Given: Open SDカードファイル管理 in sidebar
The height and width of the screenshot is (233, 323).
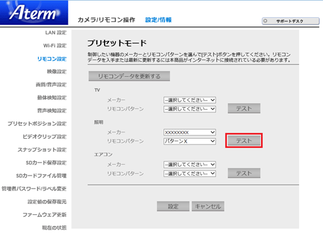Looking at the screenshot, I should [41, 176].
